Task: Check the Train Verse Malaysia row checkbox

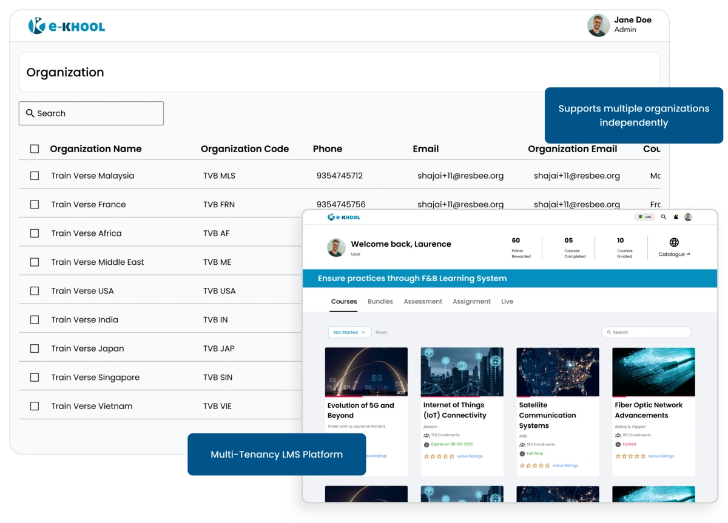Action: [x=35, y=176]
